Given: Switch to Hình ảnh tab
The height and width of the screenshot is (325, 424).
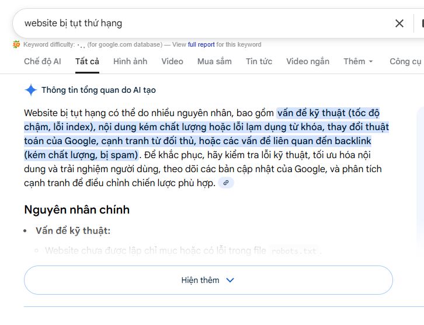Looking at the screenshot, I should tap(130, 61).
